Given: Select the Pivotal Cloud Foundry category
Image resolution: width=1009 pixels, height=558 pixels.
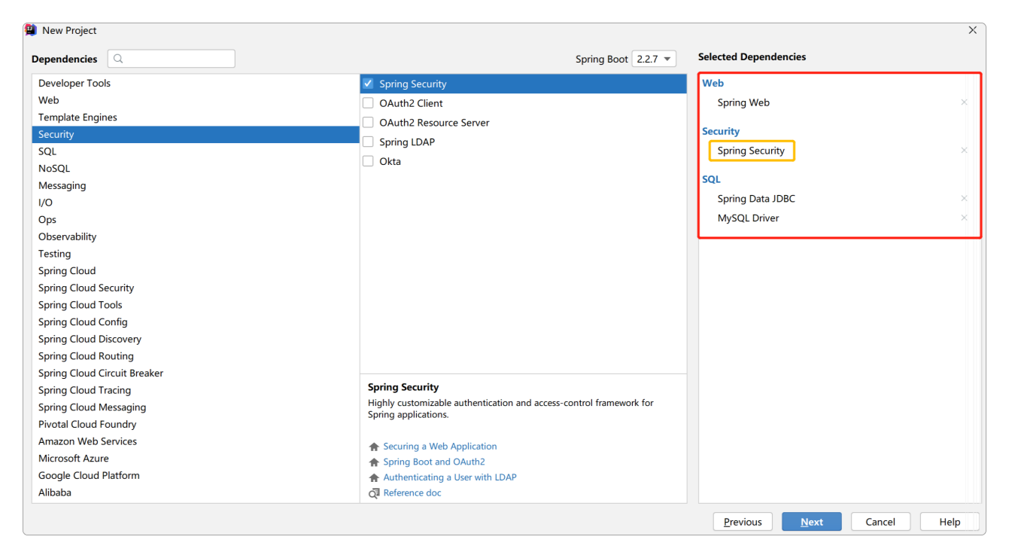Looking at the screenshot, I should (196, 425).
